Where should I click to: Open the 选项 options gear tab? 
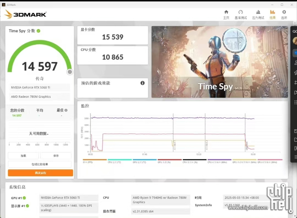[x=284, y=15]
